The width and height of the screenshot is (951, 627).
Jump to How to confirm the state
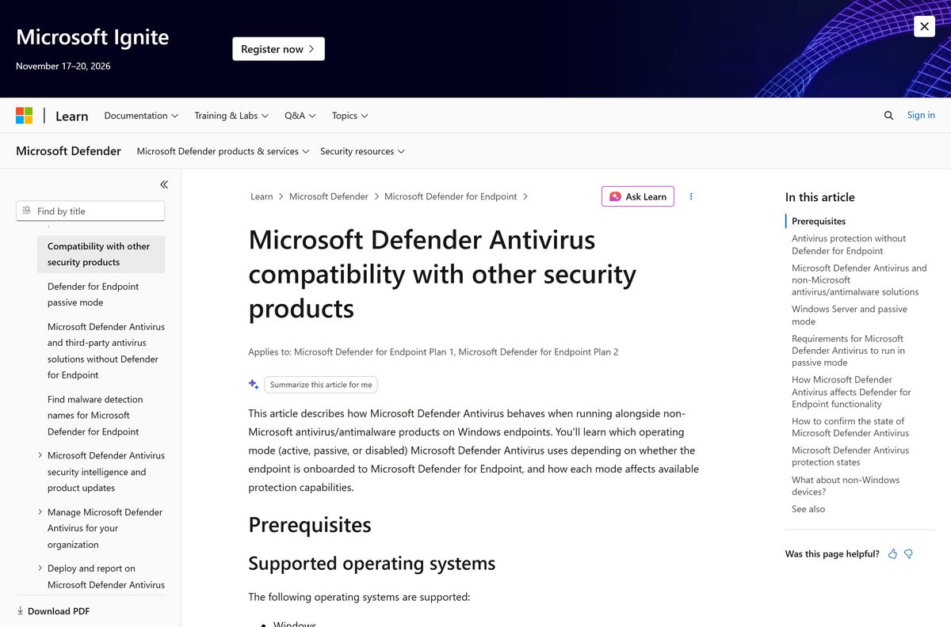pyautogui.click(x=850, y=427)
